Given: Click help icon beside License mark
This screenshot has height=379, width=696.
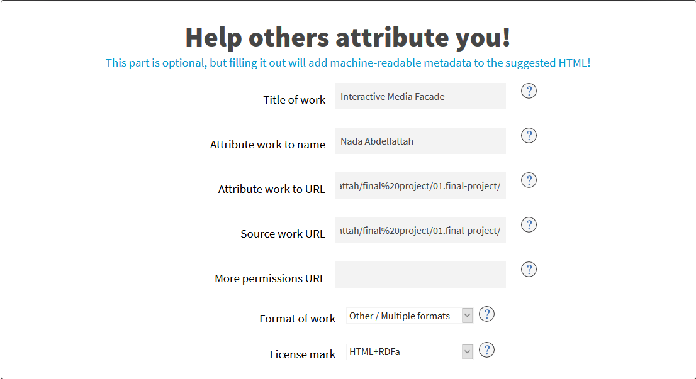Looking at the screenshot, I should [486, 350].
